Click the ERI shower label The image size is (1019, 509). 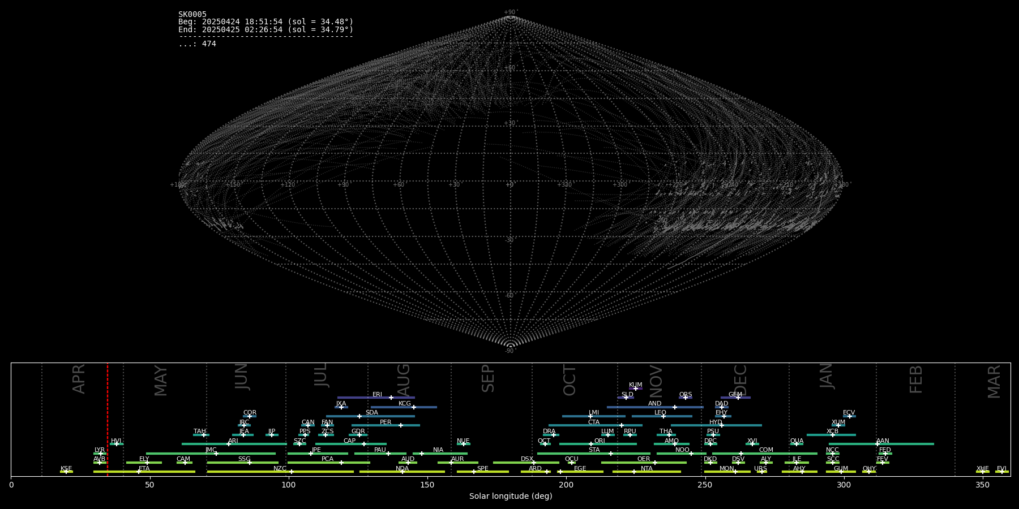377,395
